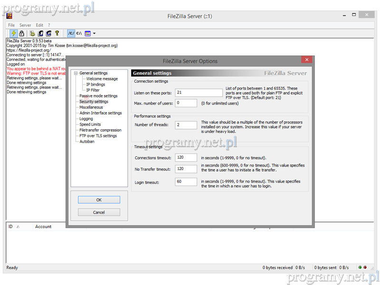Select the C:\ path display icon
This screenshot has height=285, width=380.
[x=79, y=34]
